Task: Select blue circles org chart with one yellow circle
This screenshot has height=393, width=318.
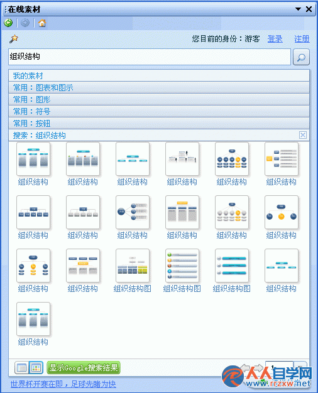Action: pyautogui.click(x=232, y=159)
